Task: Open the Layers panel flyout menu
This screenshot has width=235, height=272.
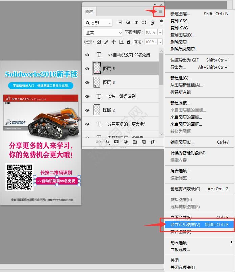Action: tap(160, 11)
